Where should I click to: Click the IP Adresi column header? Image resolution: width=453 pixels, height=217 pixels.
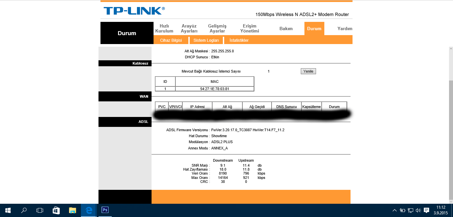coord(197,107)
